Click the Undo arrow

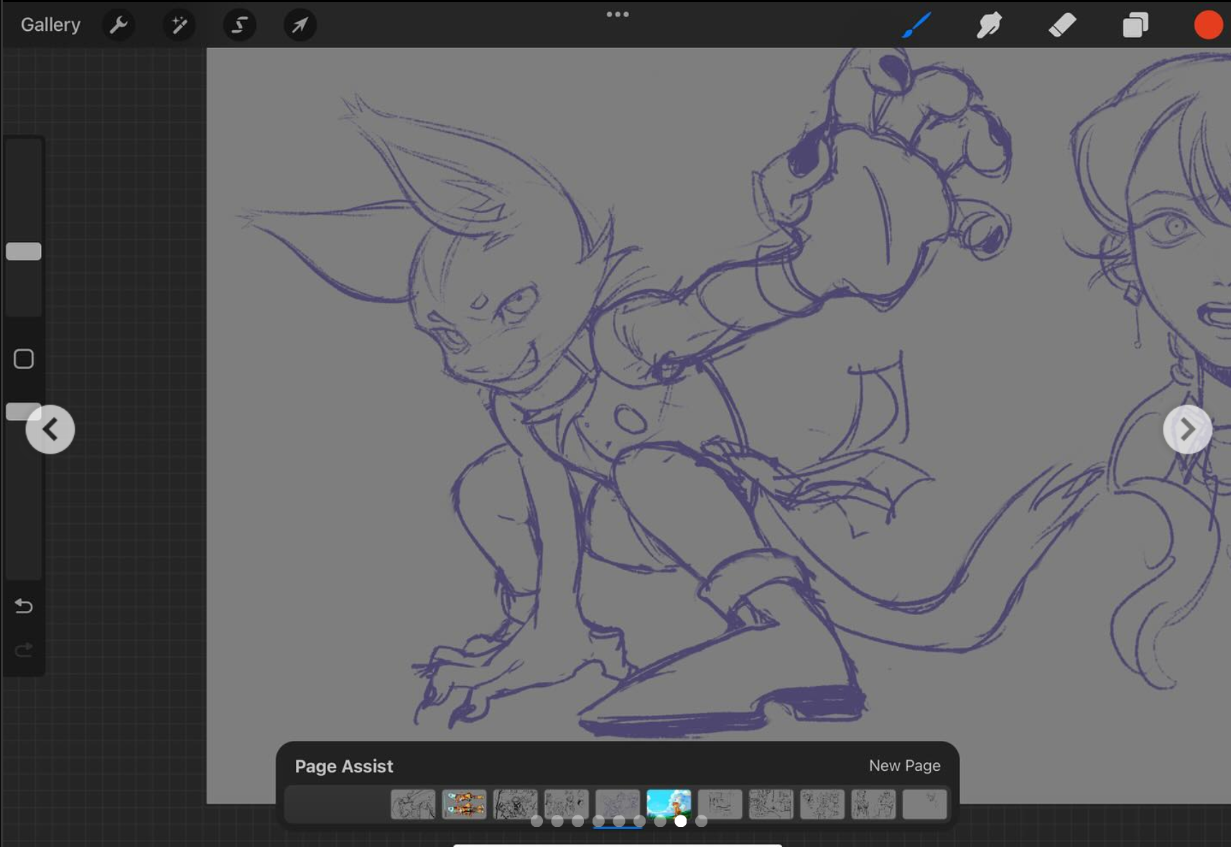click(x=24, y=607)
